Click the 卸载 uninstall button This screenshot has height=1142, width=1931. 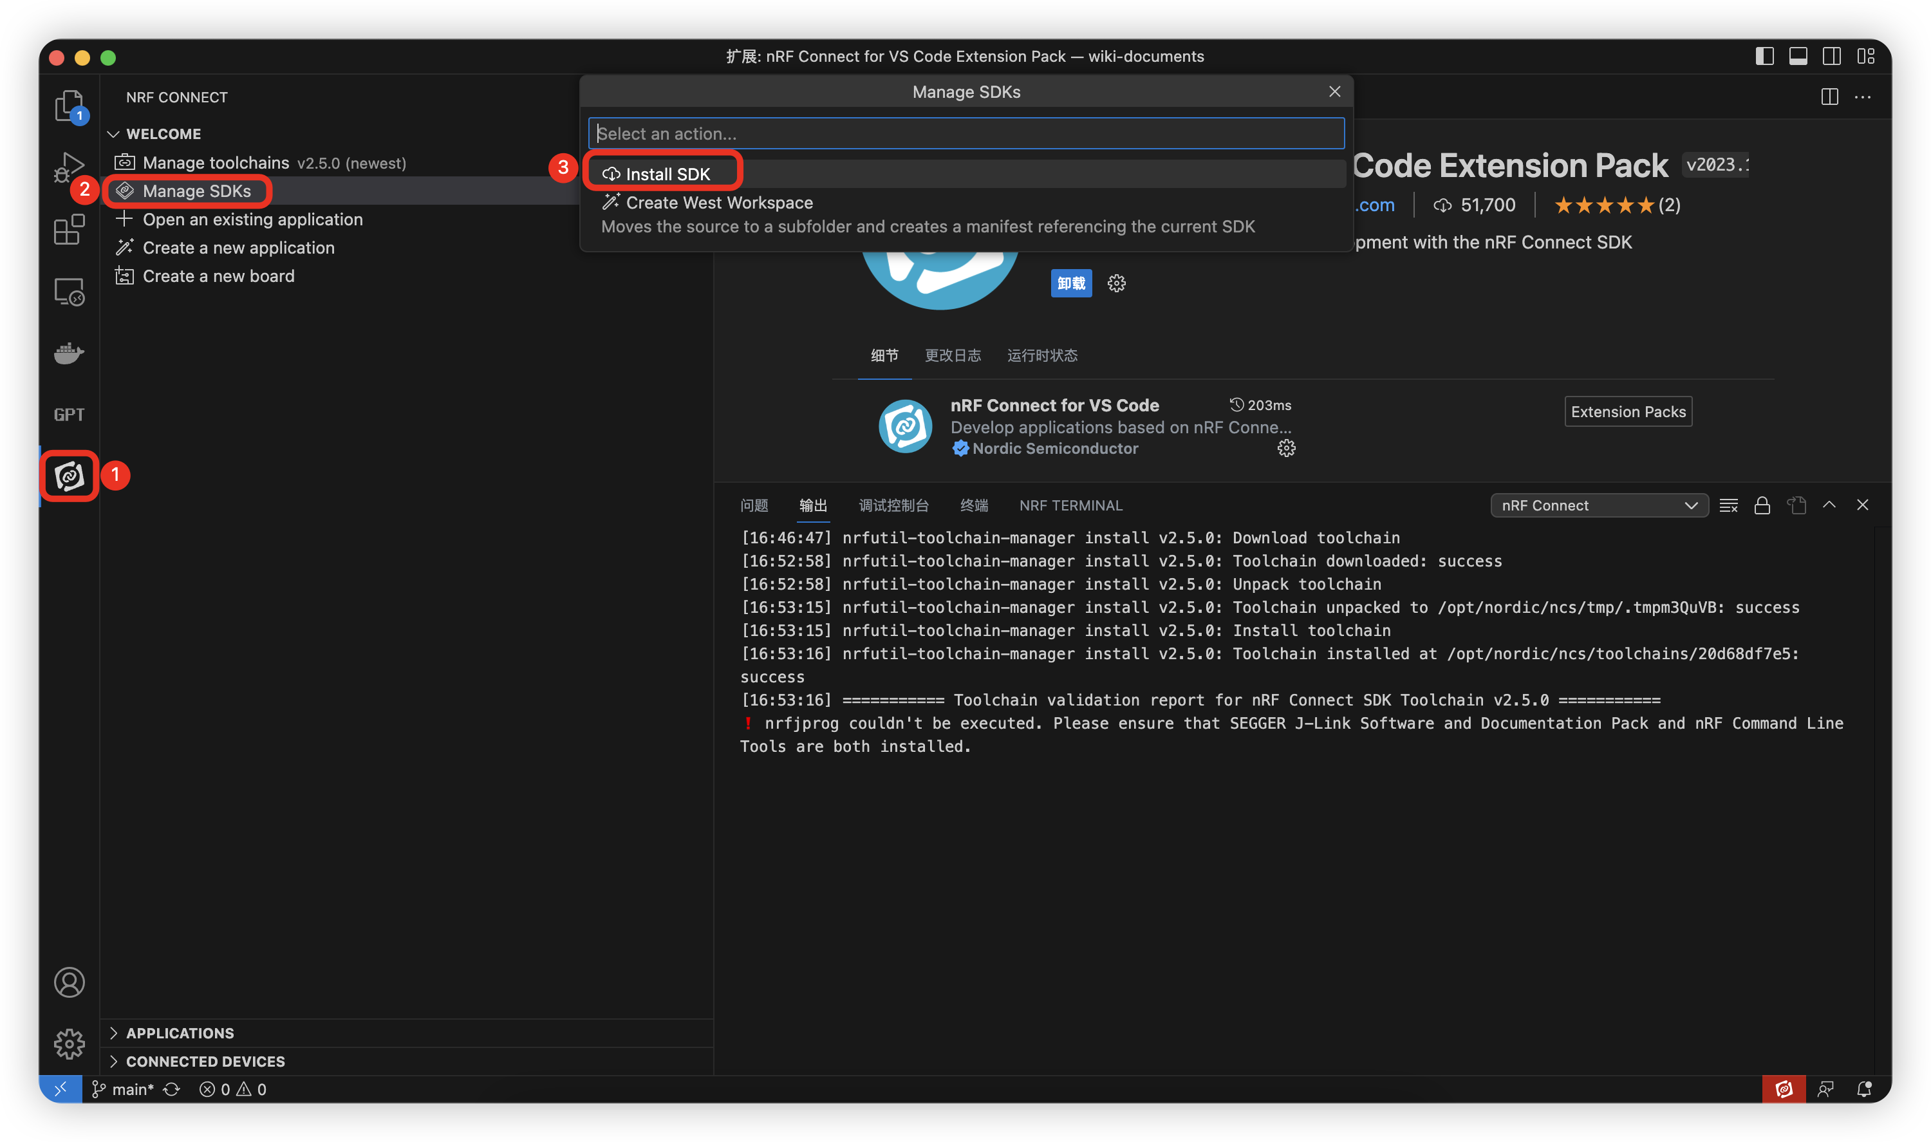coord(1071,283)
